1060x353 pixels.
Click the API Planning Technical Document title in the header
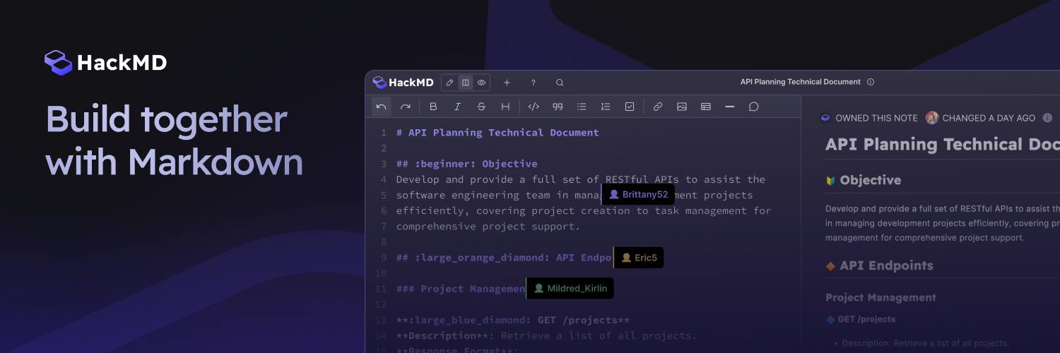801,82
